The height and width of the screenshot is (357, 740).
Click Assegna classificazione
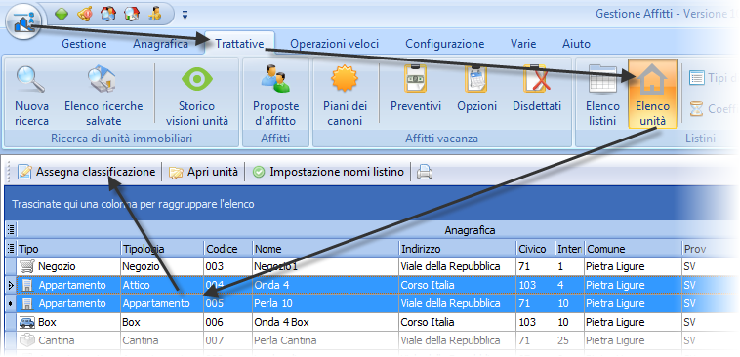tap(86, 172)
